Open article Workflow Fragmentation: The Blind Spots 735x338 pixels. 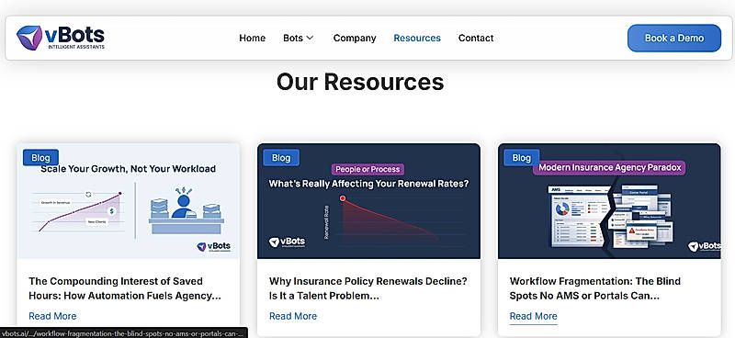pos(594,288)
